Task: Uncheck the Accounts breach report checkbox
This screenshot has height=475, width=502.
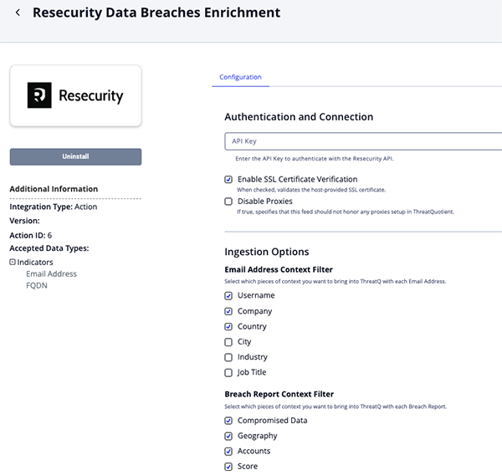Action: tap(228, 451)
